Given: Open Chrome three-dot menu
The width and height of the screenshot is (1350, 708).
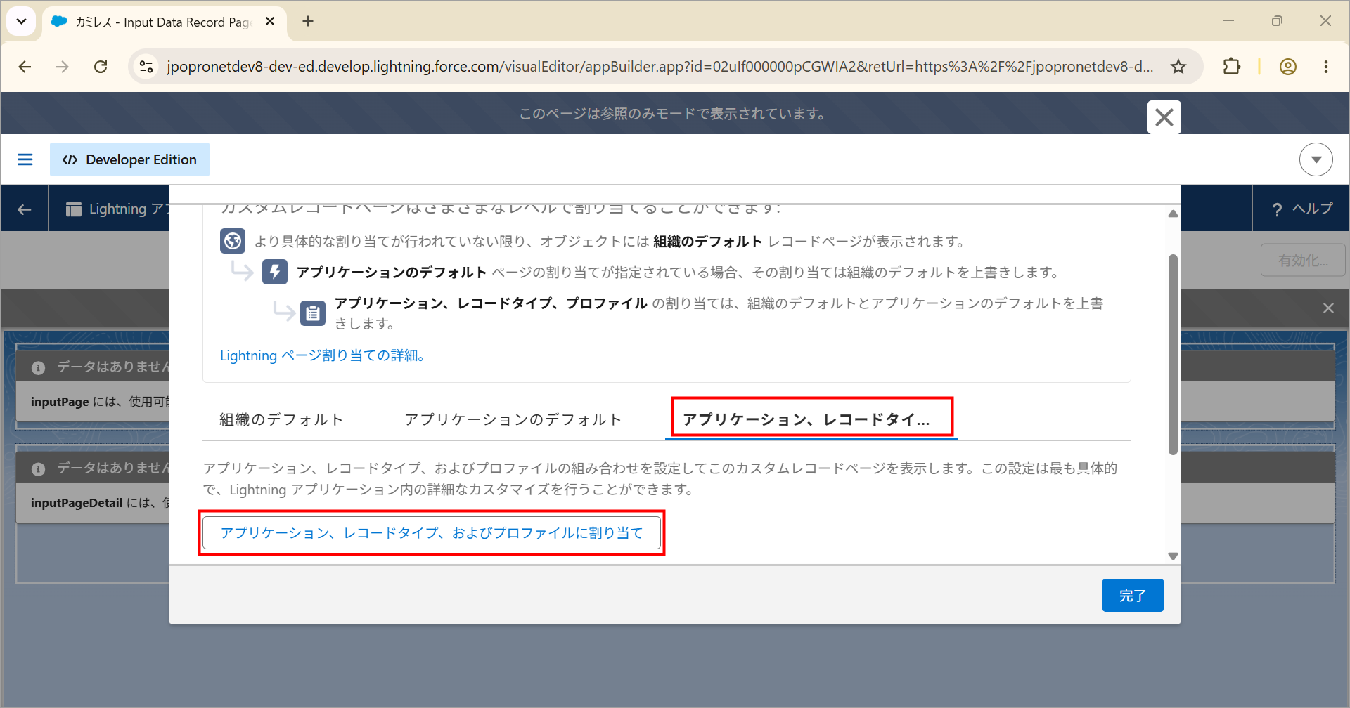Looking at the screenshot, I should [x=1326, y=67].
